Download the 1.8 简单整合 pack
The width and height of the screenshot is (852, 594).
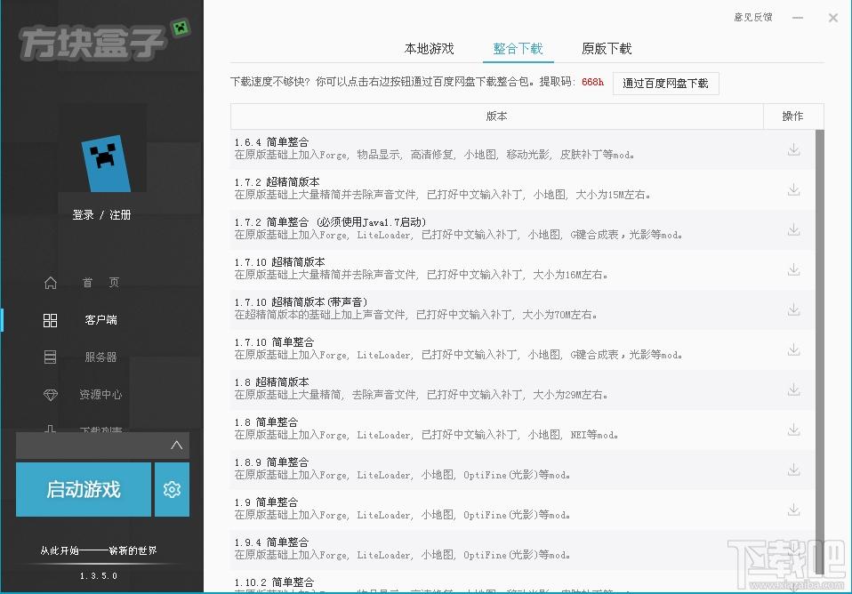(x=793, y=429)
